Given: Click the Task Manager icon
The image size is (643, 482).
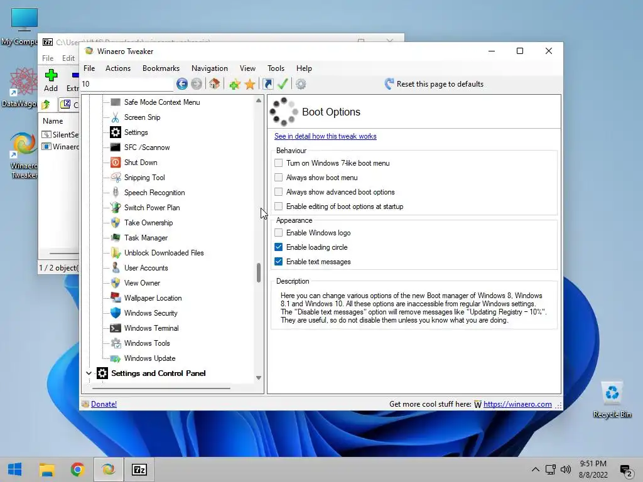Looking at the screenshot, I should [116, 238].
